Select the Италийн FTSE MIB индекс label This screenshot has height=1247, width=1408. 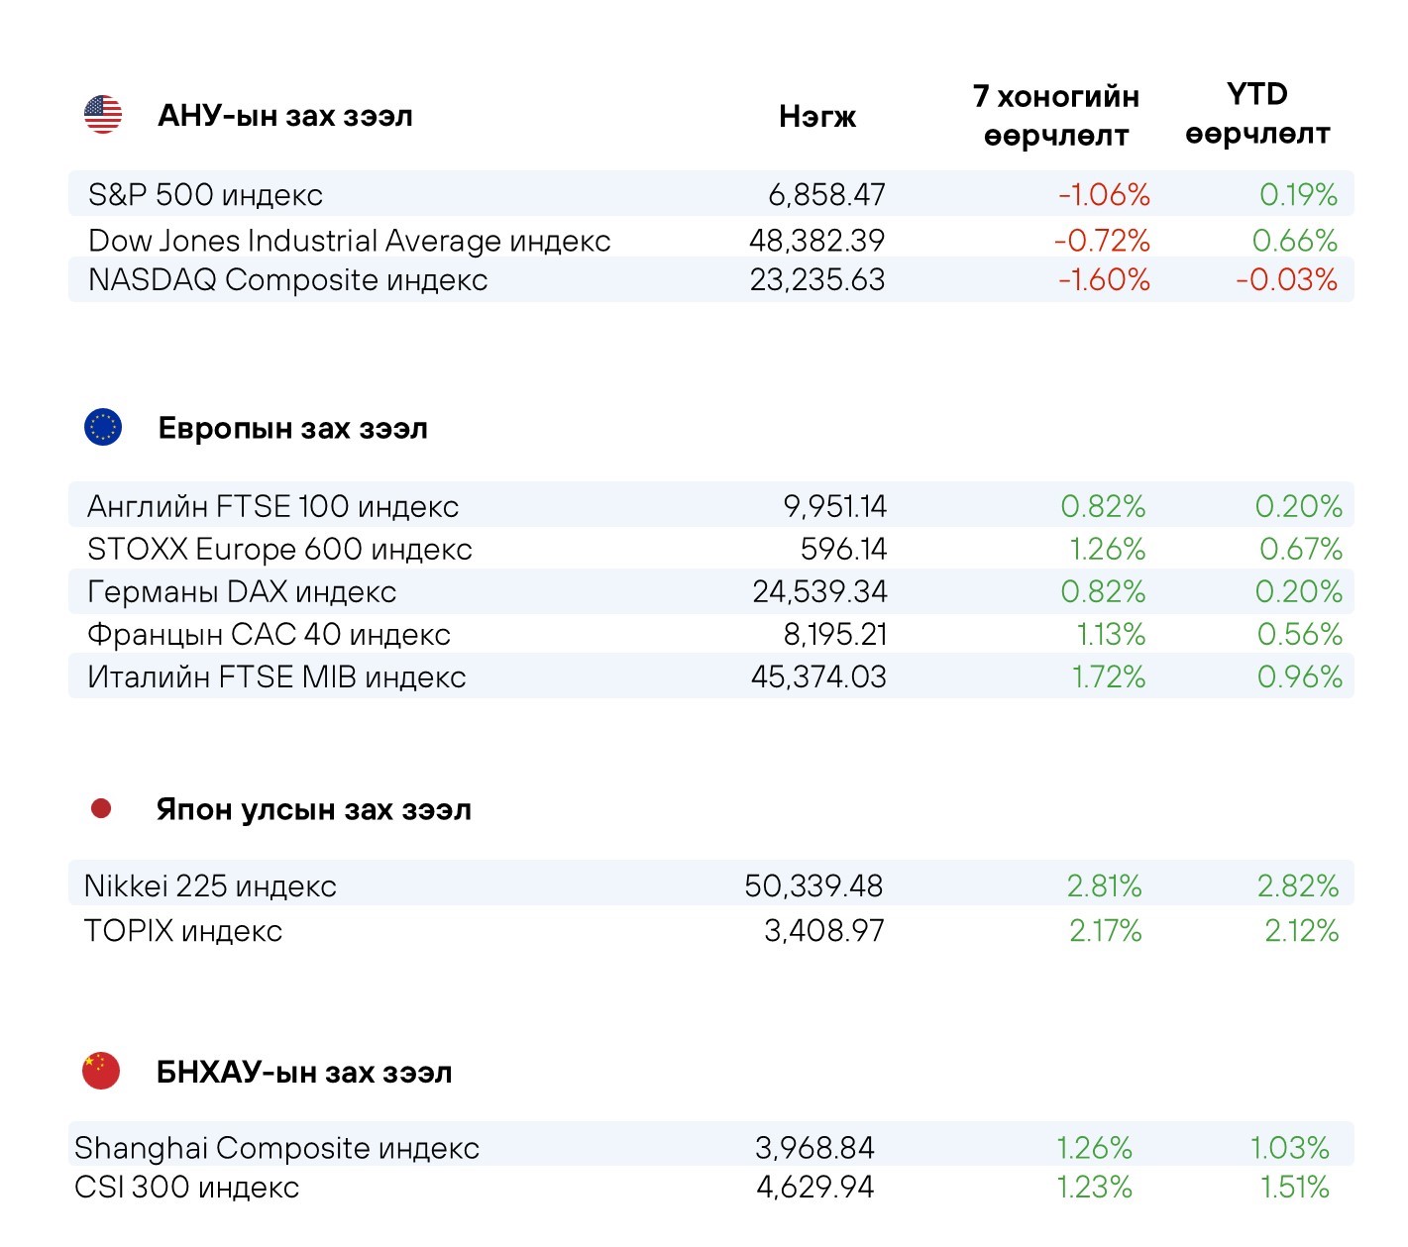[x=276, y=677]
